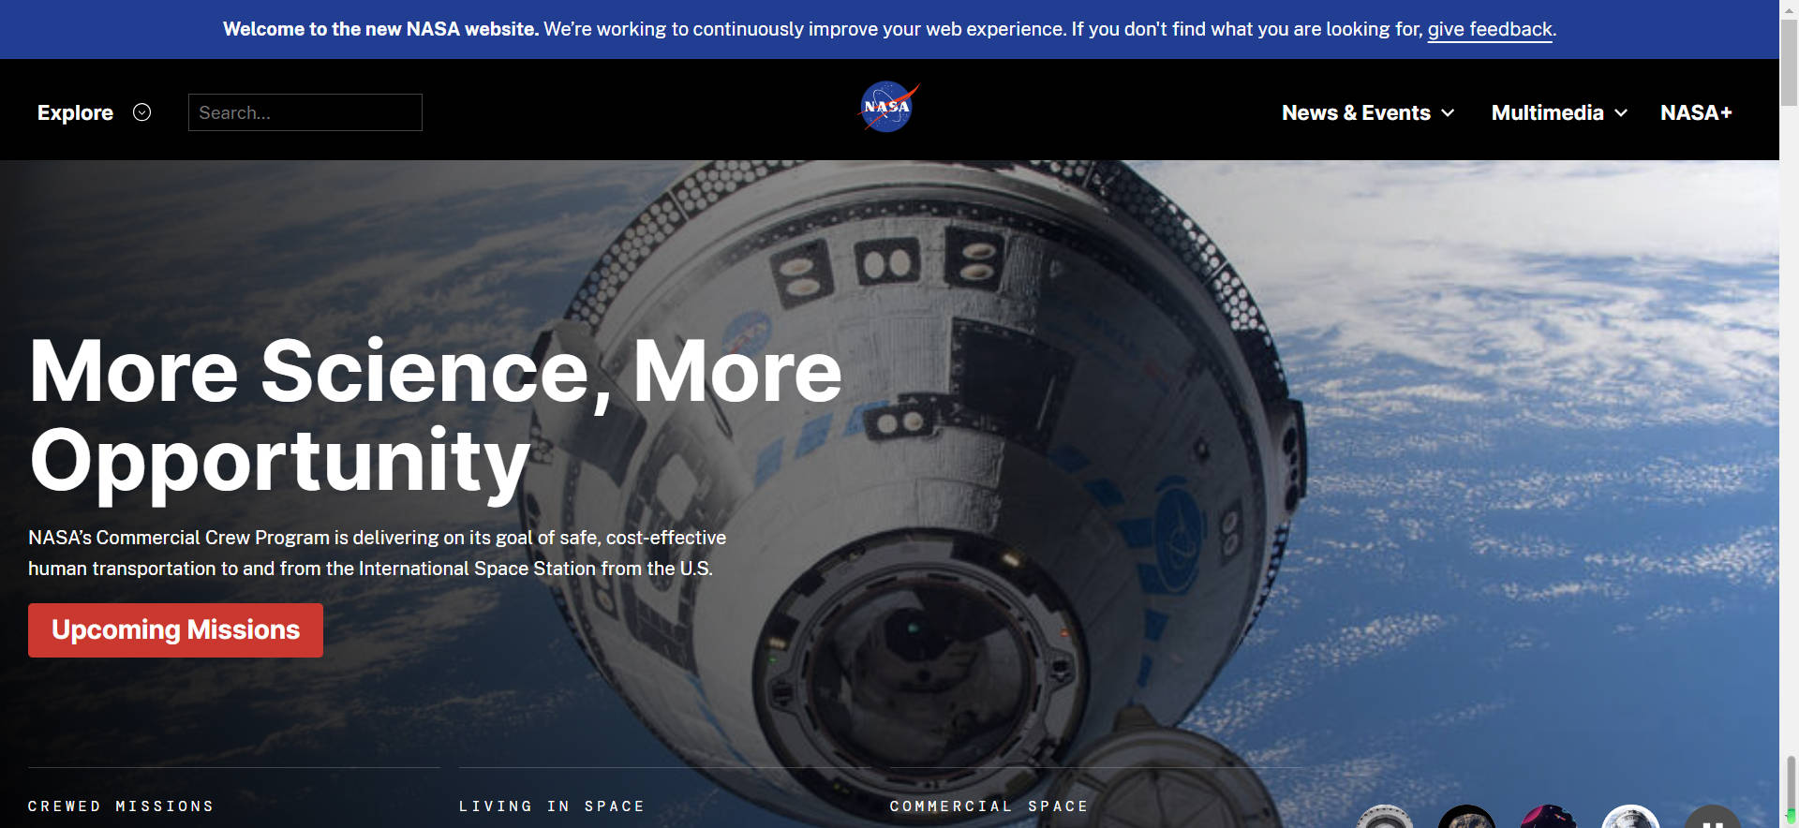Expand the News & Events dropdown
Screen dimensions: 1799x828
coord(1368,112)
